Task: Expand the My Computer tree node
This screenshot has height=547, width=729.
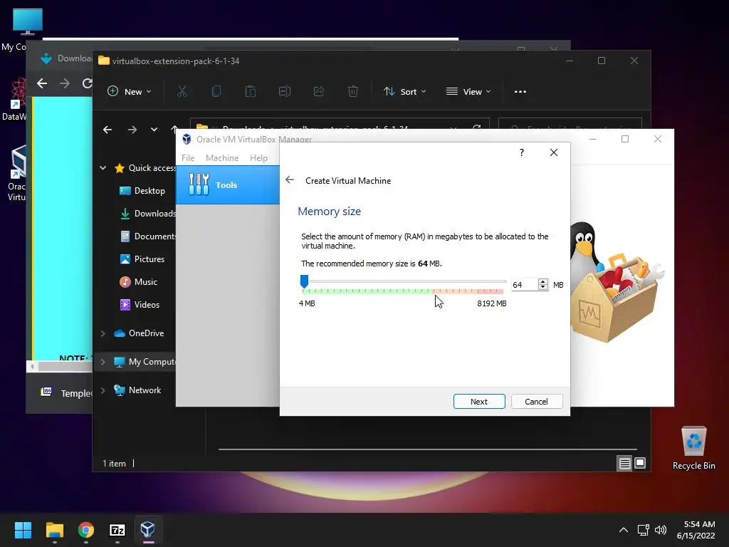Action: coord(103,362)
